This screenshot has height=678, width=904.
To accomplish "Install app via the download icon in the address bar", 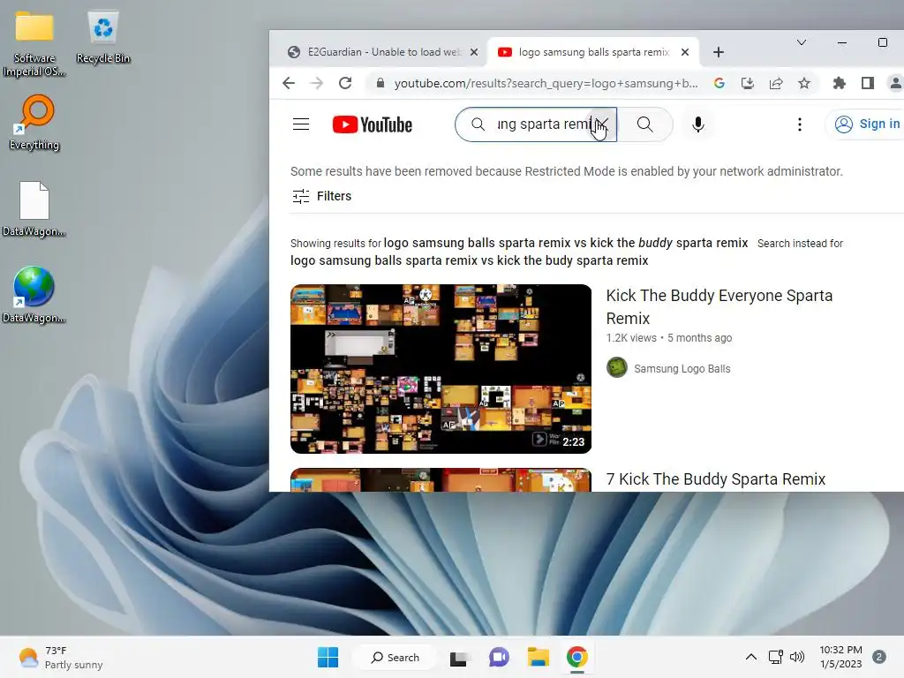I will tap(748, 83).
